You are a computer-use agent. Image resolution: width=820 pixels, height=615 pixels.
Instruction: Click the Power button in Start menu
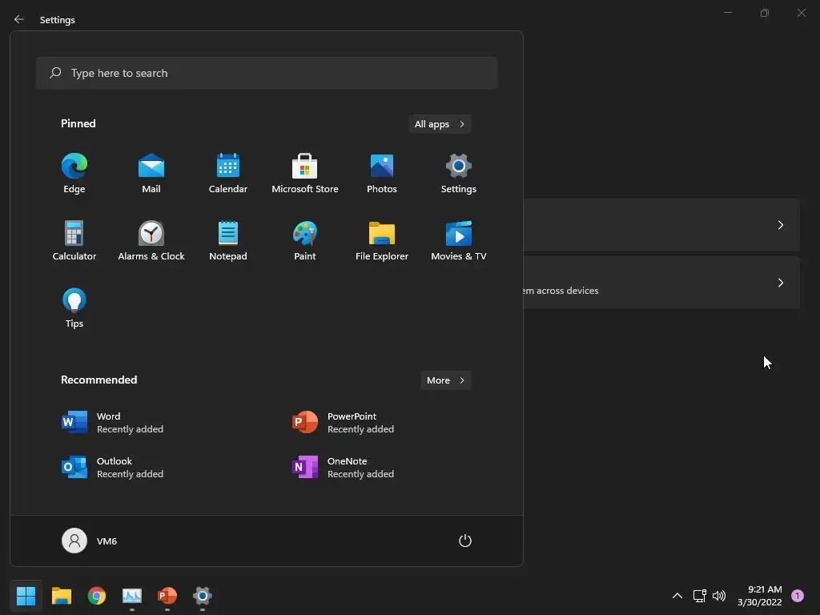click(465, 541)
